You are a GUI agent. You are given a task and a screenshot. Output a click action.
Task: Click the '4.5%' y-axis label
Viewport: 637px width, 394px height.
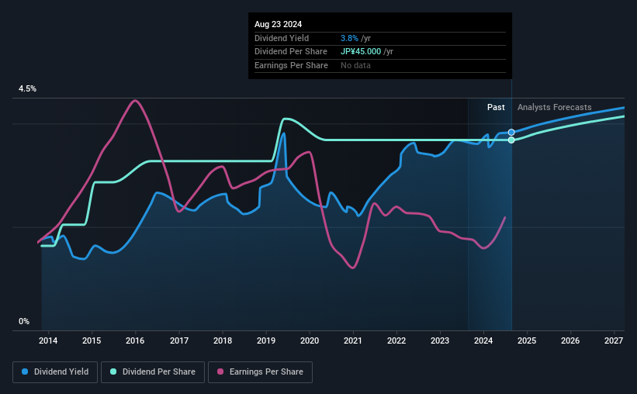pyautogui.click(x=27, y=88)
